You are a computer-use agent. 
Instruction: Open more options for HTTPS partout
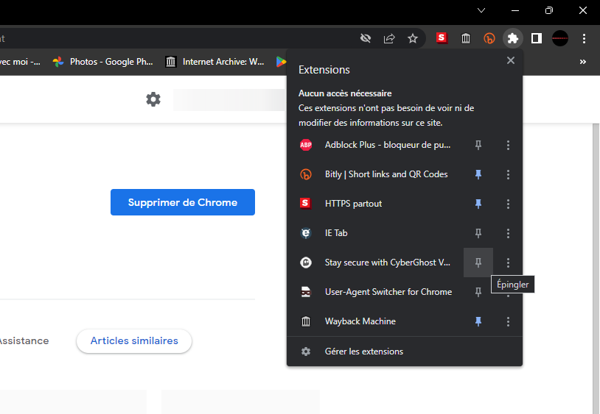coord(508,204)
